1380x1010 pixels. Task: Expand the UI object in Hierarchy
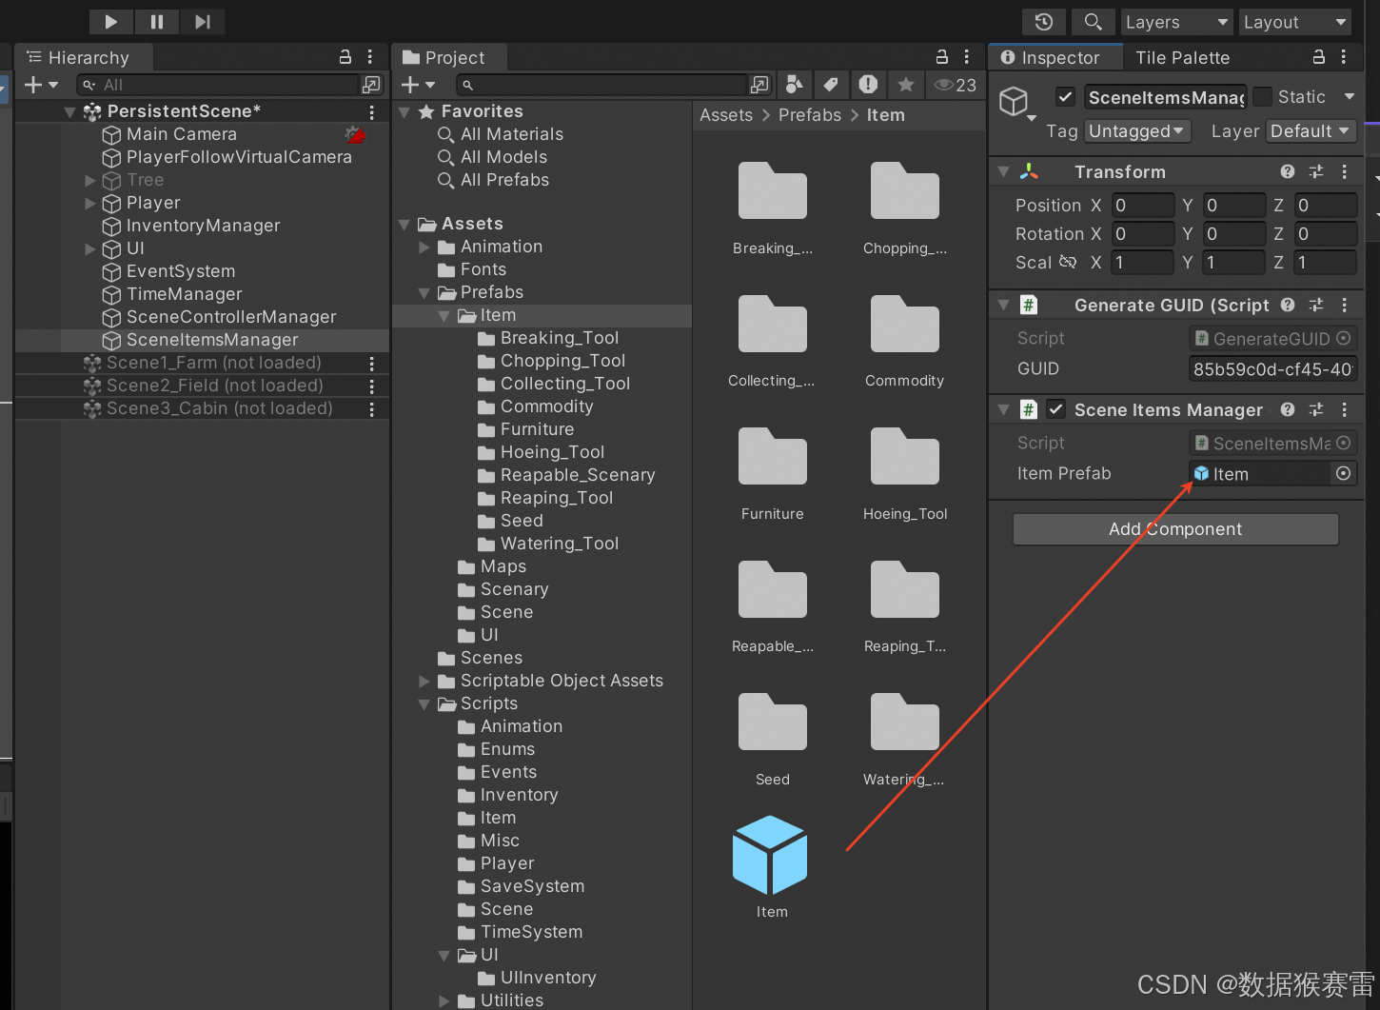(90, 248)
